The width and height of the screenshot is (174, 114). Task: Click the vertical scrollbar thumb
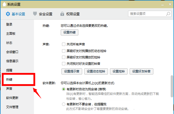[172, 86]
